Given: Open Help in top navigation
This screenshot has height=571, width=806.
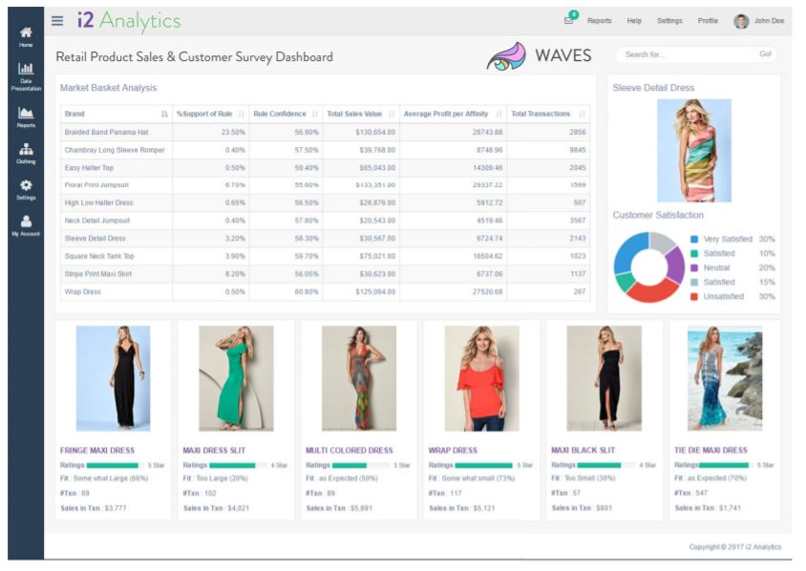Looking at the screenshot, I should pos(634,21).
